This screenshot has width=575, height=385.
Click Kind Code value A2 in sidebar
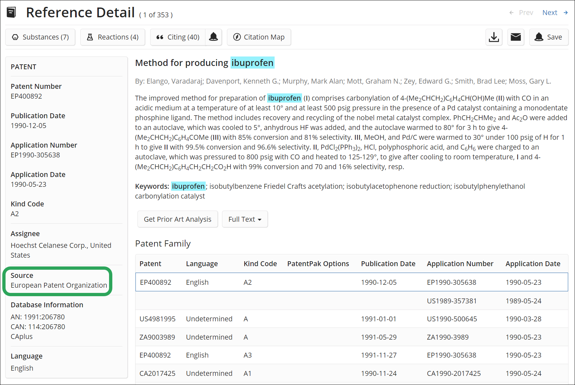pyautogui.click(x=15, y=214)
